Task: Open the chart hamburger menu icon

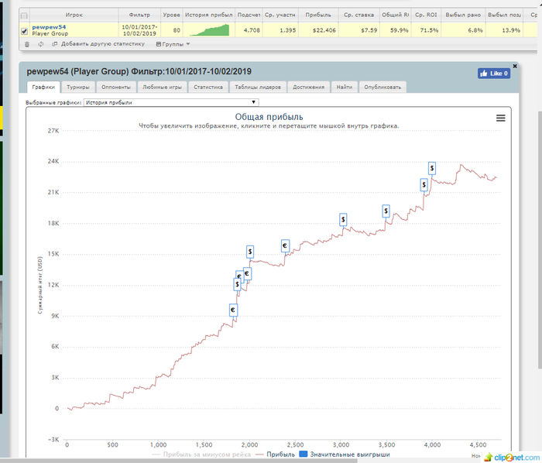Action: (500, 118)
